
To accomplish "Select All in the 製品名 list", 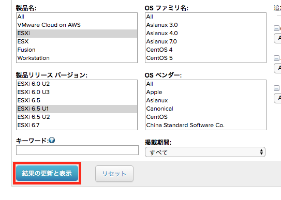I will [x=77, y=17].
